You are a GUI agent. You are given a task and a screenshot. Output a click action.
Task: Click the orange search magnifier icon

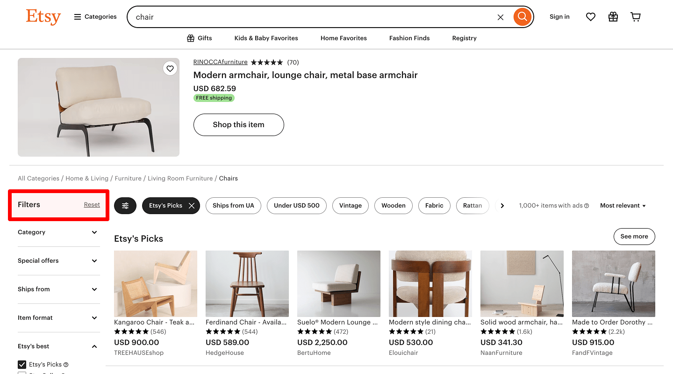(522, 16)
